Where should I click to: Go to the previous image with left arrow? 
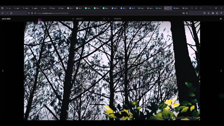(3, 71)
